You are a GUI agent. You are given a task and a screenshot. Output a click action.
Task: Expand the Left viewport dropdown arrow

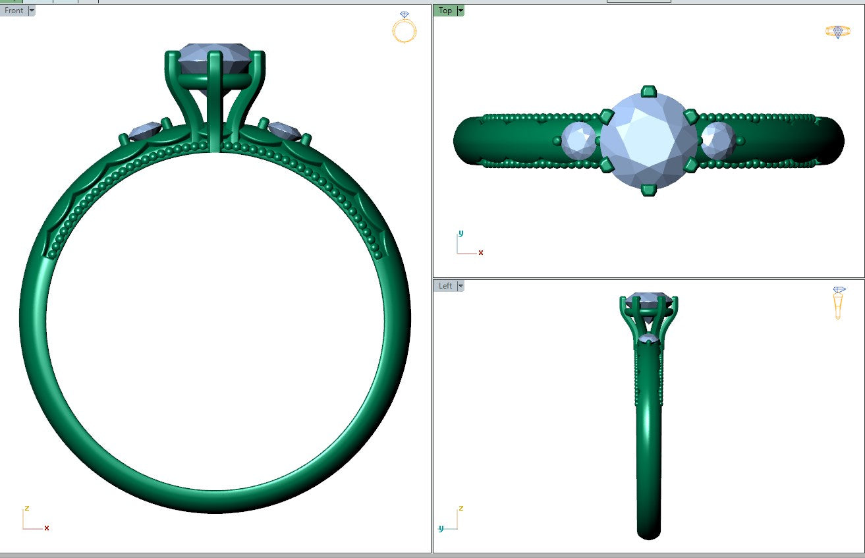point(460,286)
